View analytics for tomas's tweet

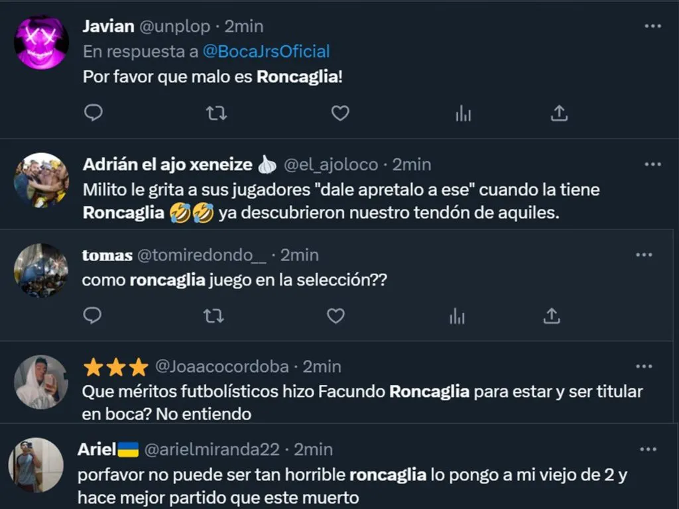(457, 316)
